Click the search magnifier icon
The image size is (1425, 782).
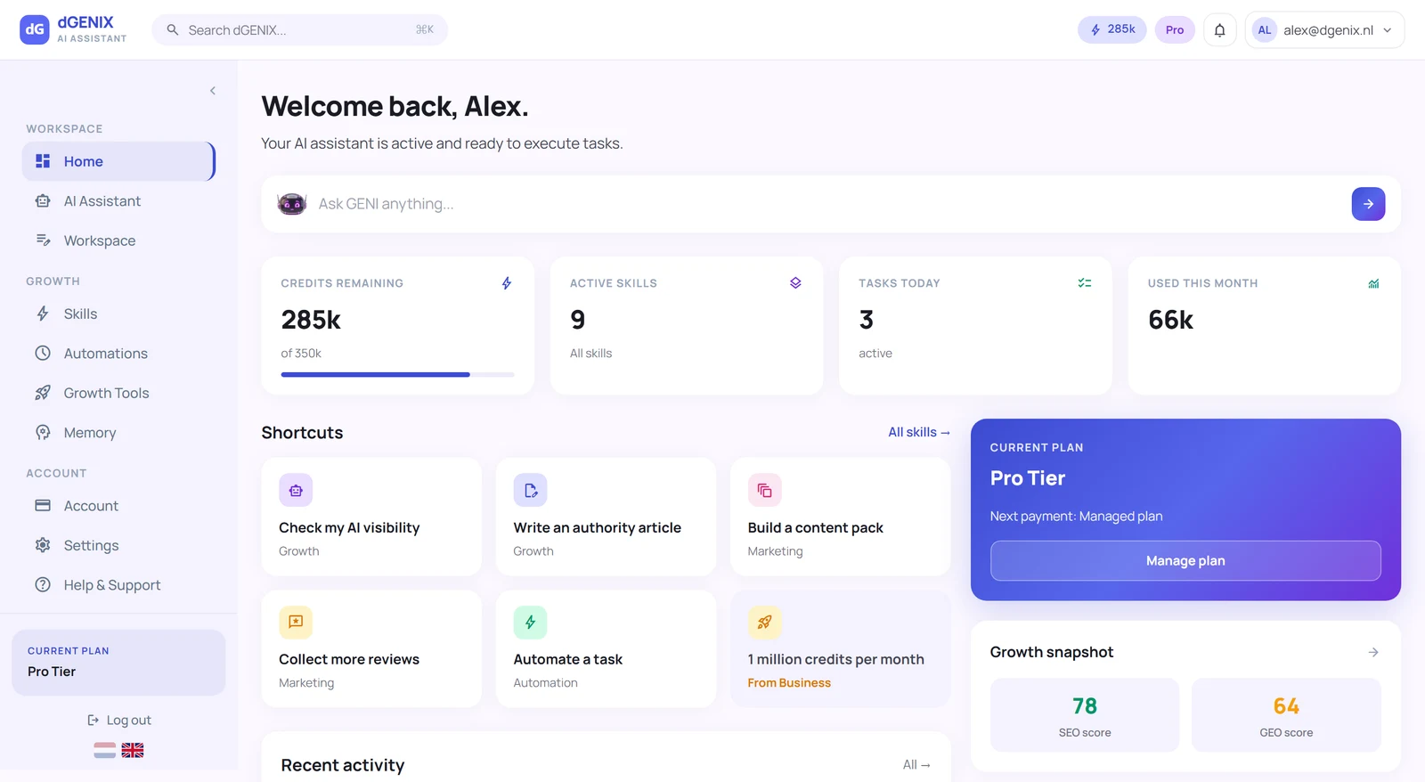coord(173,30)
